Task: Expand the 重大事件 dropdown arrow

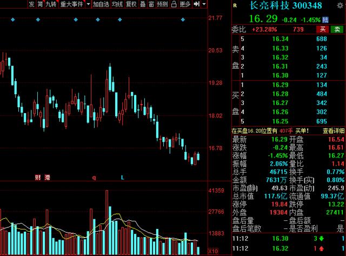Action: click(87, 4)
